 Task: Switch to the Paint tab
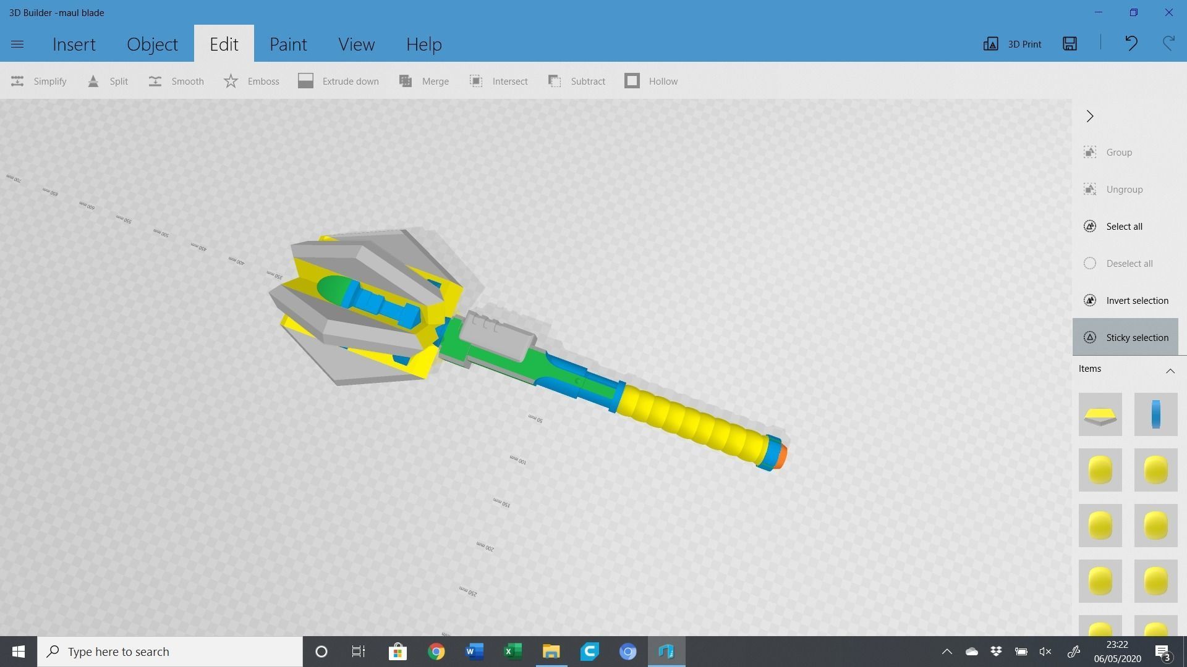point(287,44)
